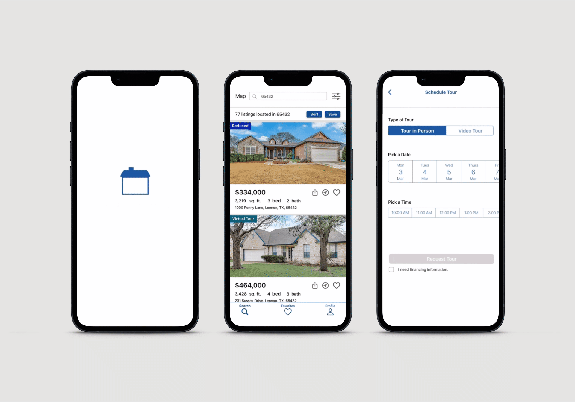Click the map marker/directions icon on first listing
This screenshot has width=575, height=402.
[x=326, y=193]
